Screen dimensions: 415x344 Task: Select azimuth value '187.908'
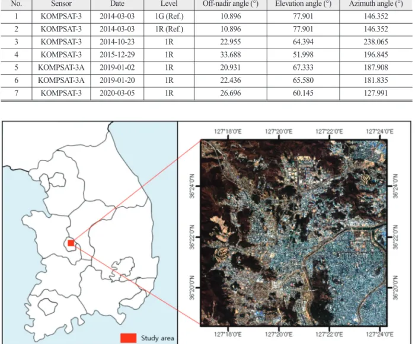pos(376,67)
